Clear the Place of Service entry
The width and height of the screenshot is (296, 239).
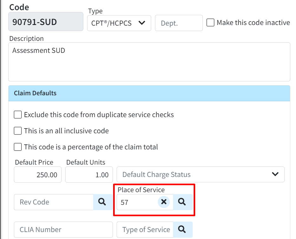[164, 202]
